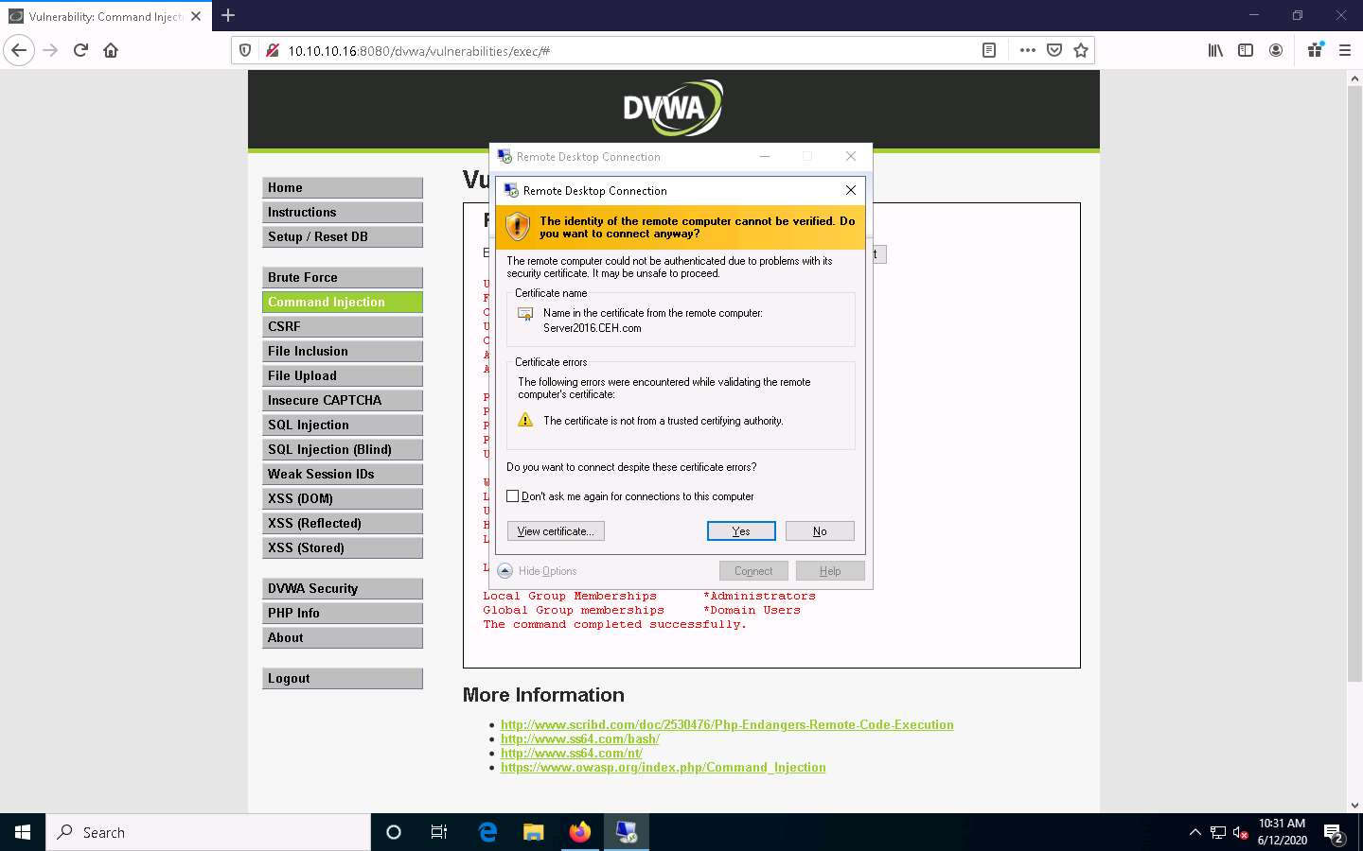Launch Microsoft Edge from the taskbar
This screenshot has width=1363, height=851.
tap(487, 832)
